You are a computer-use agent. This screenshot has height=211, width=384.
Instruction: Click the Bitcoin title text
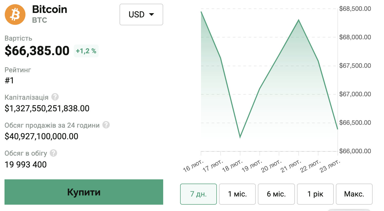(x=49, y=9)
